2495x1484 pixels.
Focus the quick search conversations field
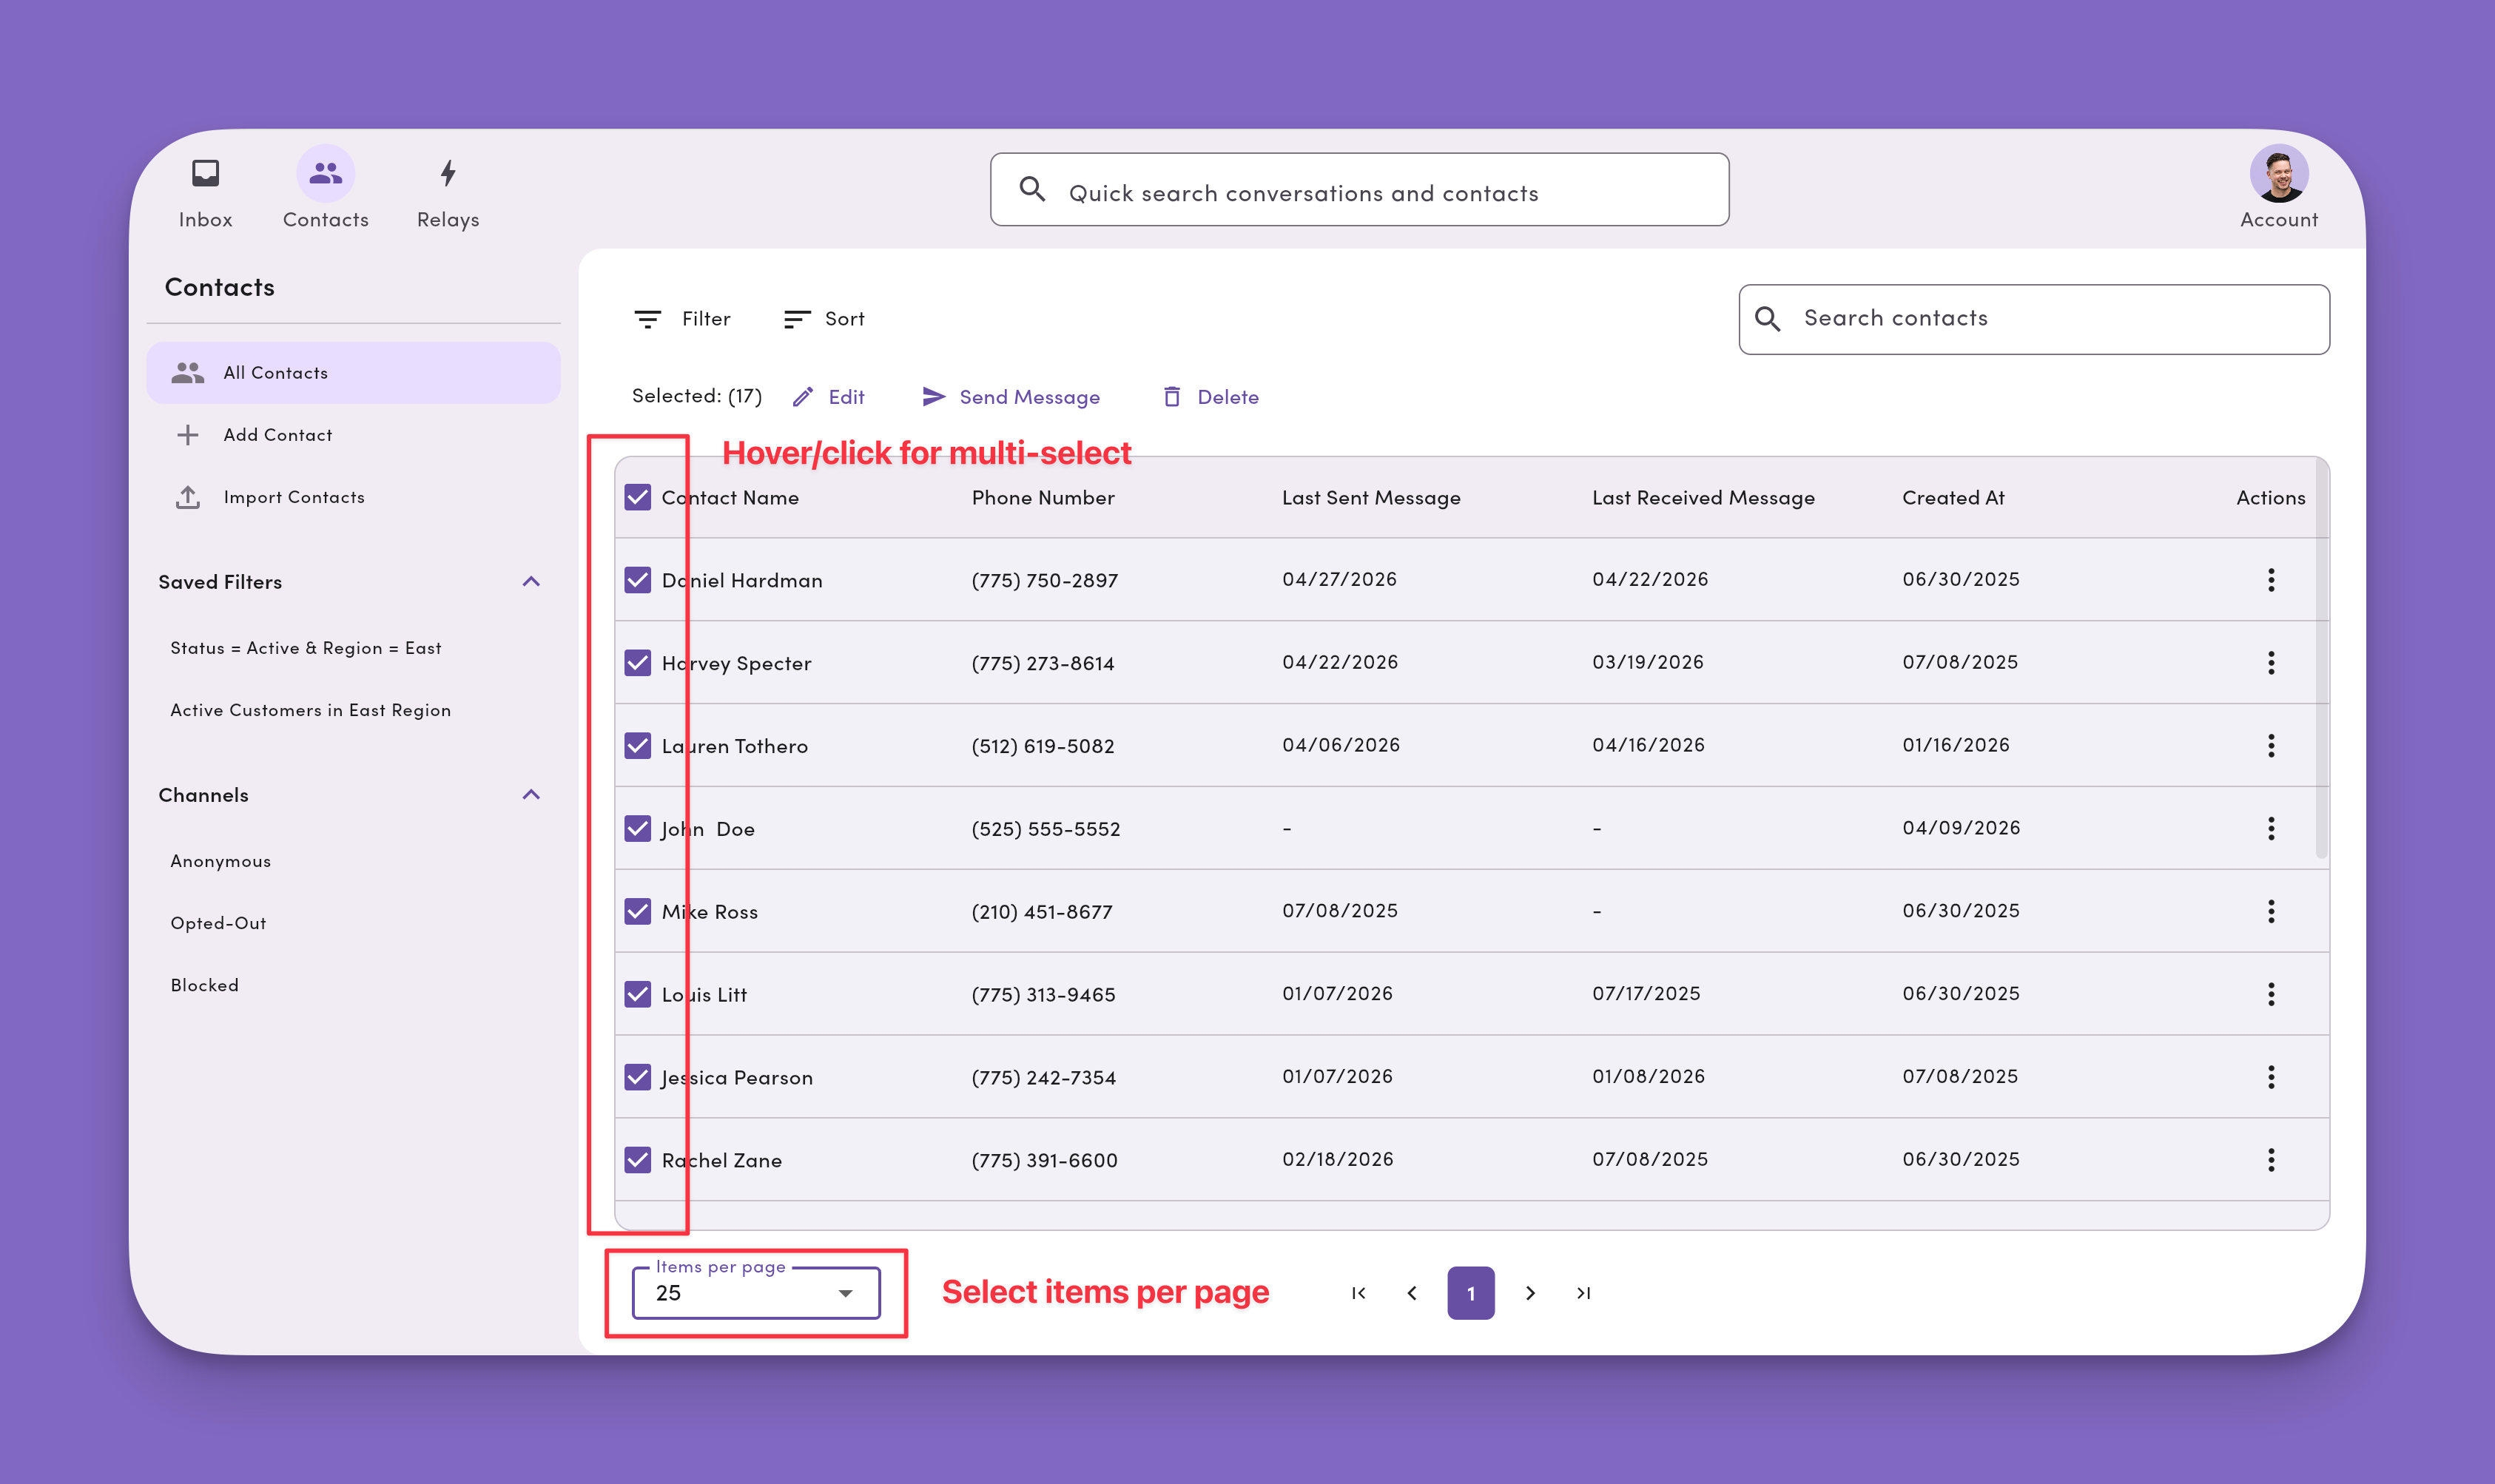pos(1360,189)
